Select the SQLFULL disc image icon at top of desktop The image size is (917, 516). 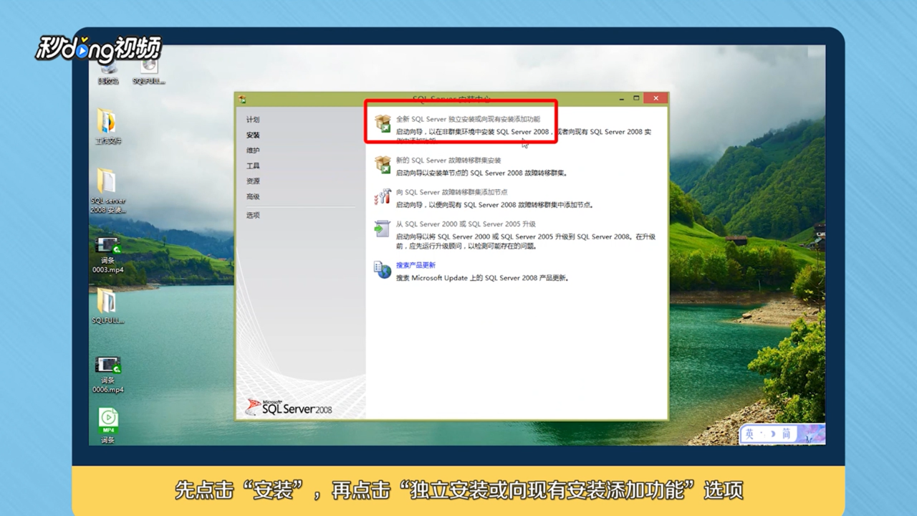[x=148, y=72]
